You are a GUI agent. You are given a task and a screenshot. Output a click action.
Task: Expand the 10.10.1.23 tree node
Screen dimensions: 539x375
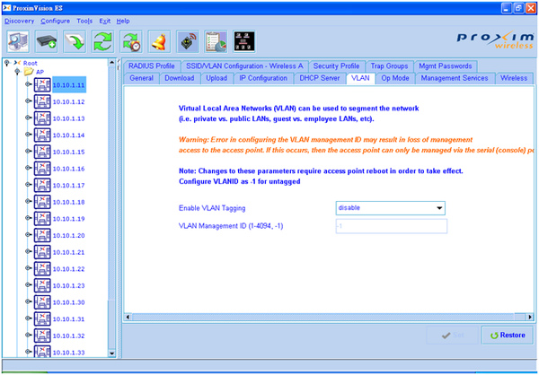tap(28, 284)
